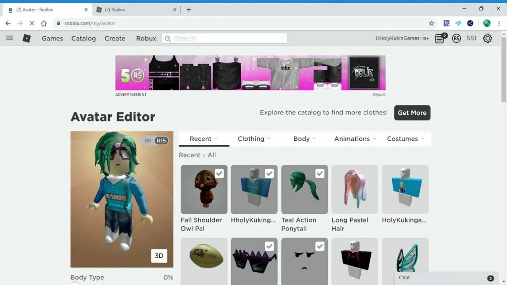Expand the Animations dropdown tab
Image resolution: width=507 pixels, height=285 pixels.
point(355,139)
